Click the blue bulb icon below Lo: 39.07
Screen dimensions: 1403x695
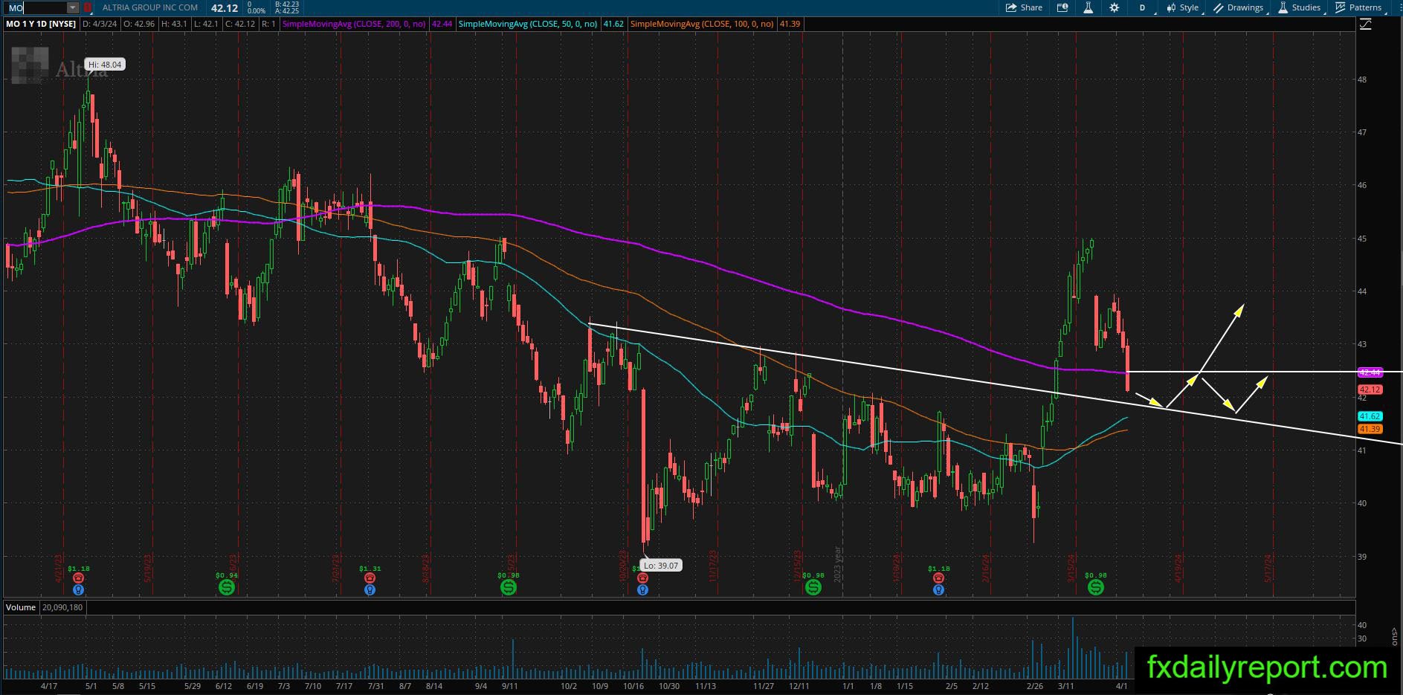click(x=643, y=590)
